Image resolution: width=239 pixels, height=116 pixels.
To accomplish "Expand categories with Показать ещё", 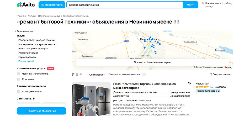I will click(x=26, y=61).
